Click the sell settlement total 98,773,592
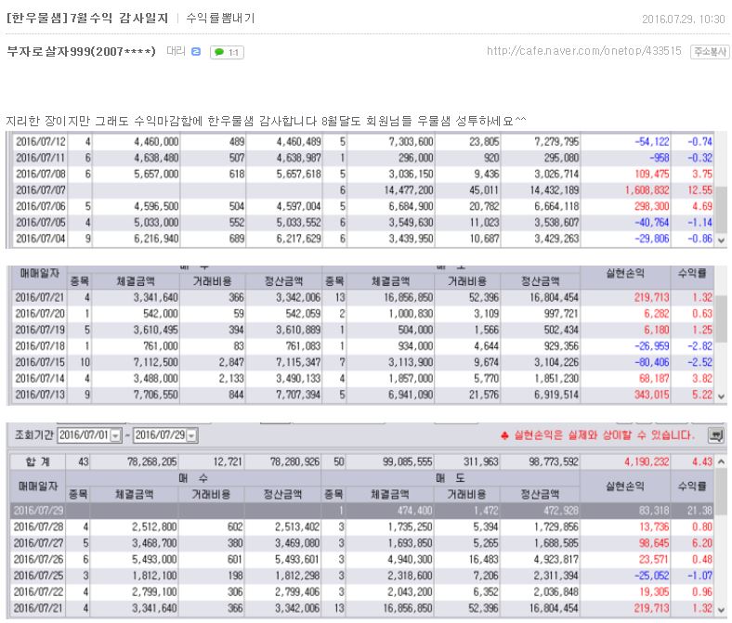The image size is (732, 623). tap(554, 462)
